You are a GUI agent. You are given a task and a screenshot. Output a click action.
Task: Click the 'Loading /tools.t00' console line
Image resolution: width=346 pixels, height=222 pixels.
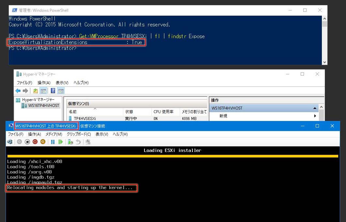click(x=31, y=167)
